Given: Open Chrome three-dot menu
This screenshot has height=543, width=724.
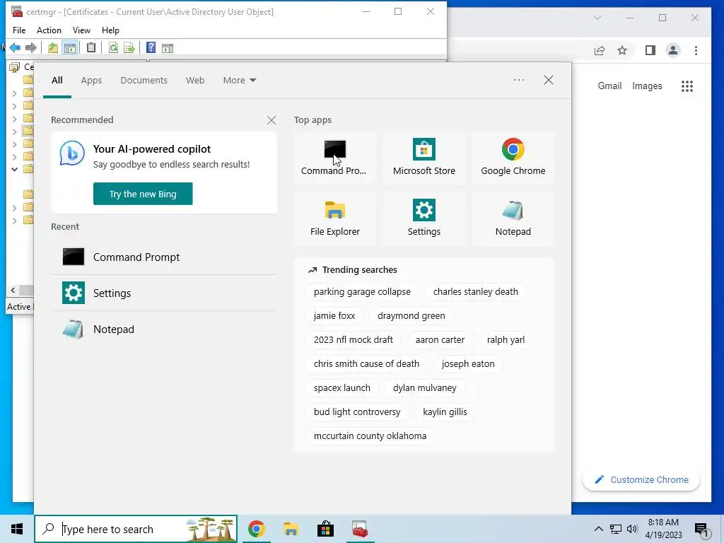Looking at the screenshot, I should 696,50.
